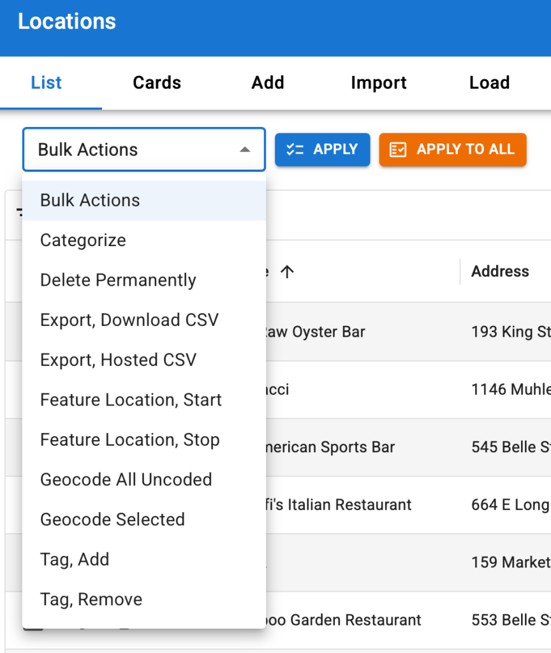The width and height of the screenshot is (551, 653).
Task: Click the orange APPLY TO ALL button
Action: (x=453, y=149)
